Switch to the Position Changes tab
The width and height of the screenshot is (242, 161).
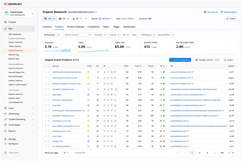point(76,27)
